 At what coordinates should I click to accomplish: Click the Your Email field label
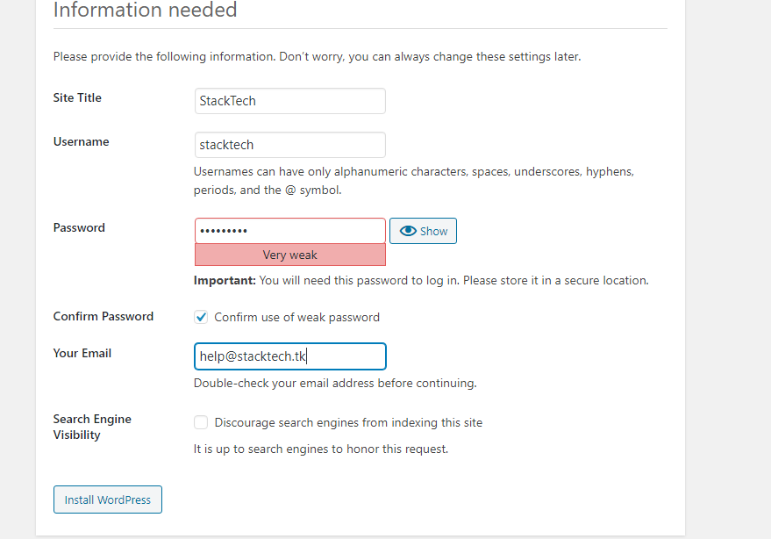point(82,353)
